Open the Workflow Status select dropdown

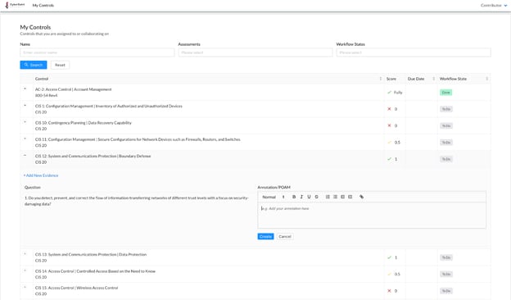coord(414,52)
